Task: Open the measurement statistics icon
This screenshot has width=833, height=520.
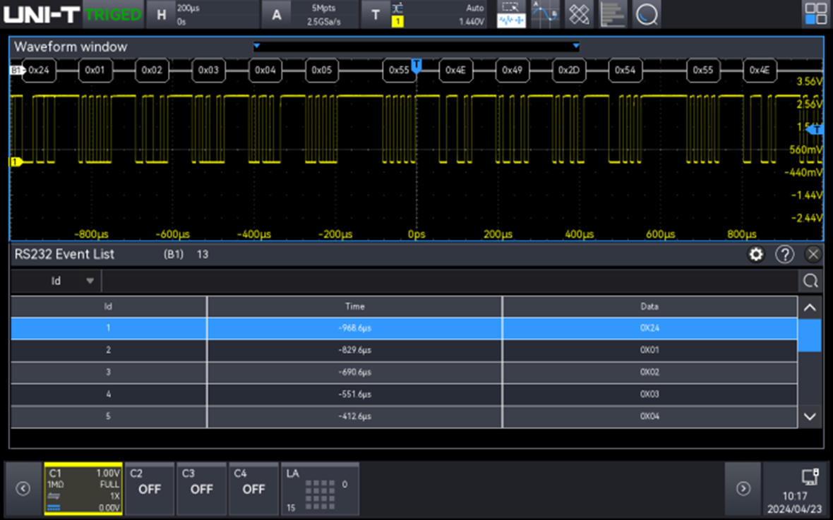Action: pyautogui.click(x=613, y=13)
